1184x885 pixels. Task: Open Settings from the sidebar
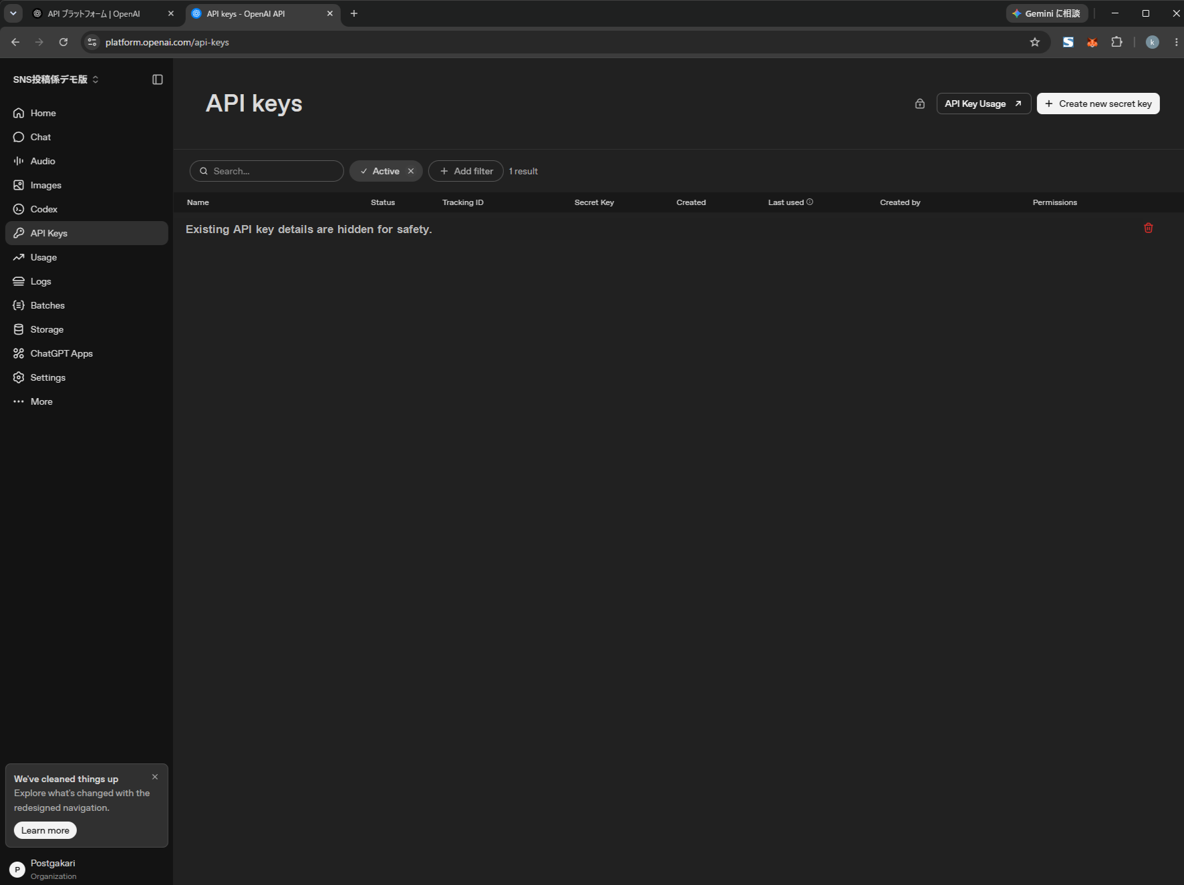(x=86, y=377)
